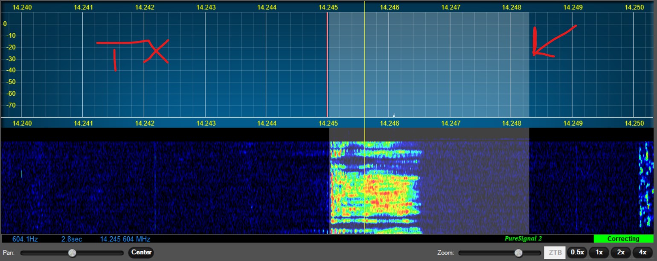Click the 14.245 604 MHz frequency readout
This screenshot has width=657, height=261.
tap(125, 239)
